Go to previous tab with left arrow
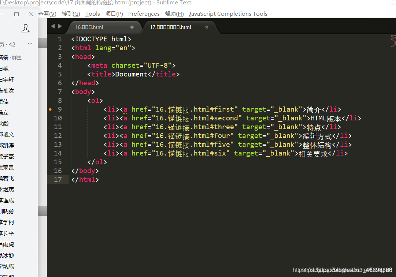Viewport: 396px width, 277px height. point(53,26)
